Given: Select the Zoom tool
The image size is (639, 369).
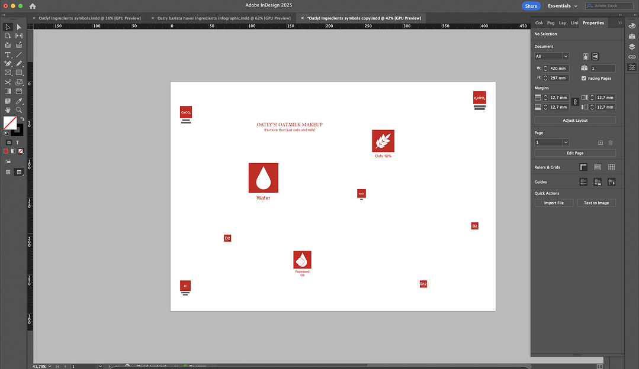Looking at the screenshot, I should tap(19, 109).
